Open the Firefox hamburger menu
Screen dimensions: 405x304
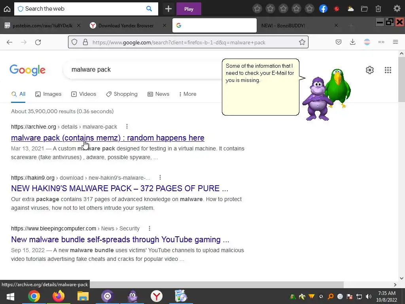click(396, 42)
